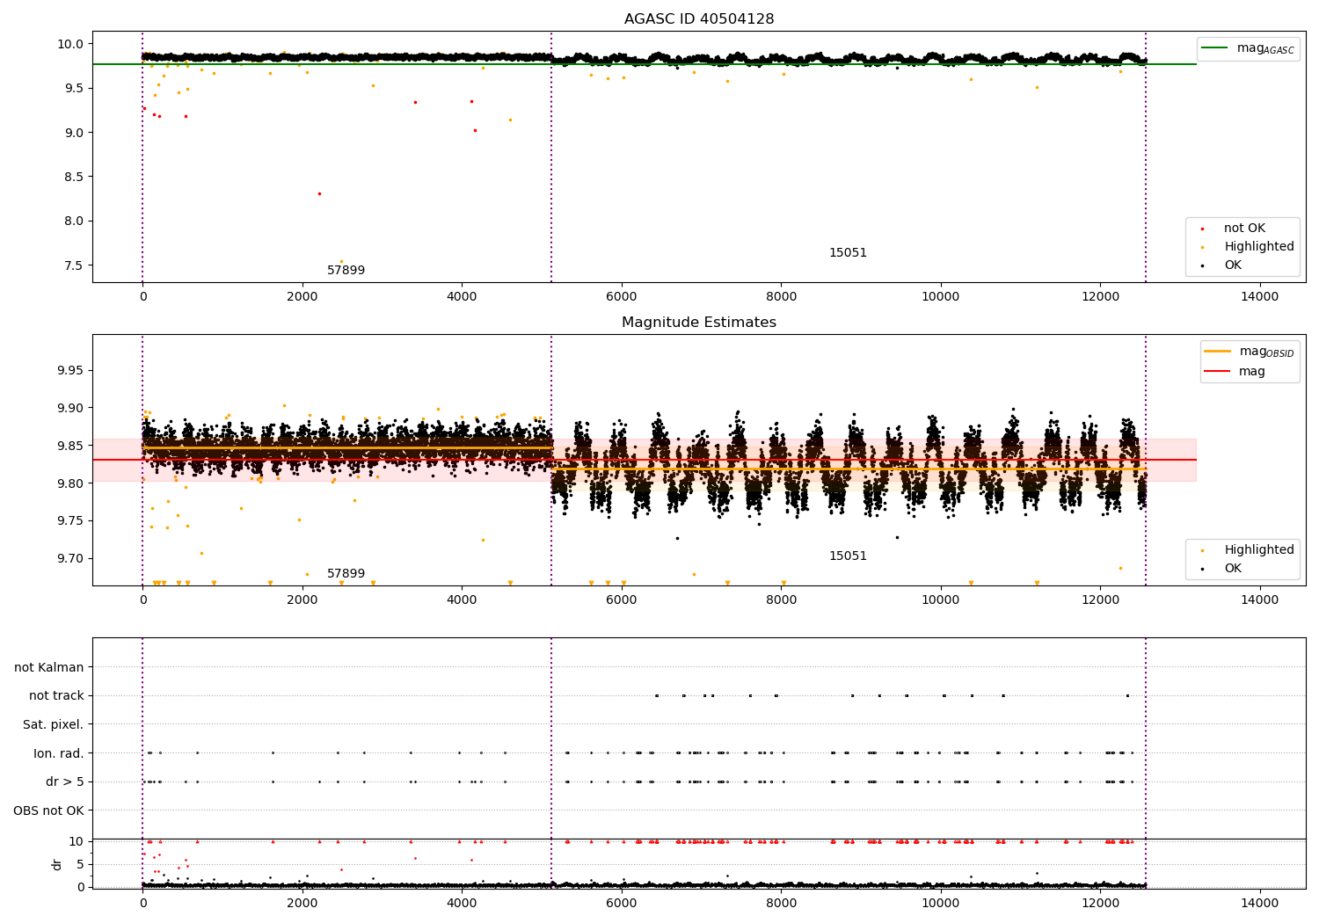Click the 'dr' axis label at bottom-left
This screenshot has height=923, width=1319.
click(57, 864)
